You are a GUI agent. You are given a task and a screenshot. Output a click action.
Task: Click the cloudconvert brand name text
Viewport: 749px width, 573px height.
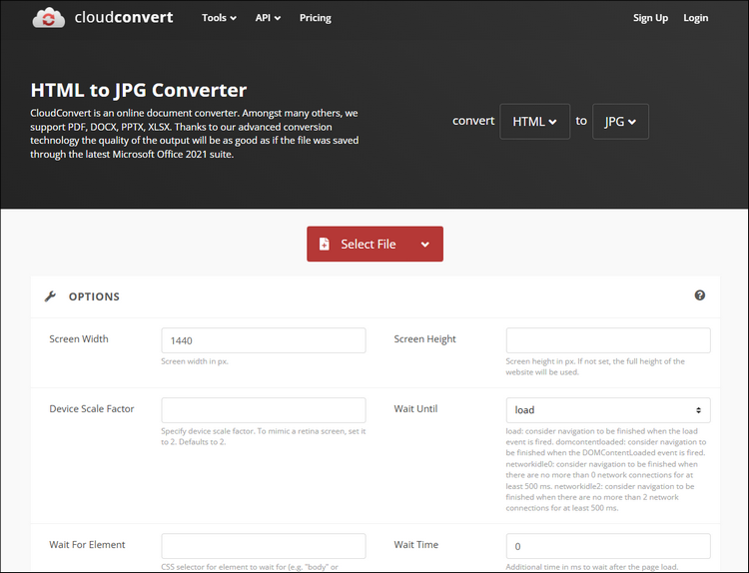tap(124, 17)
